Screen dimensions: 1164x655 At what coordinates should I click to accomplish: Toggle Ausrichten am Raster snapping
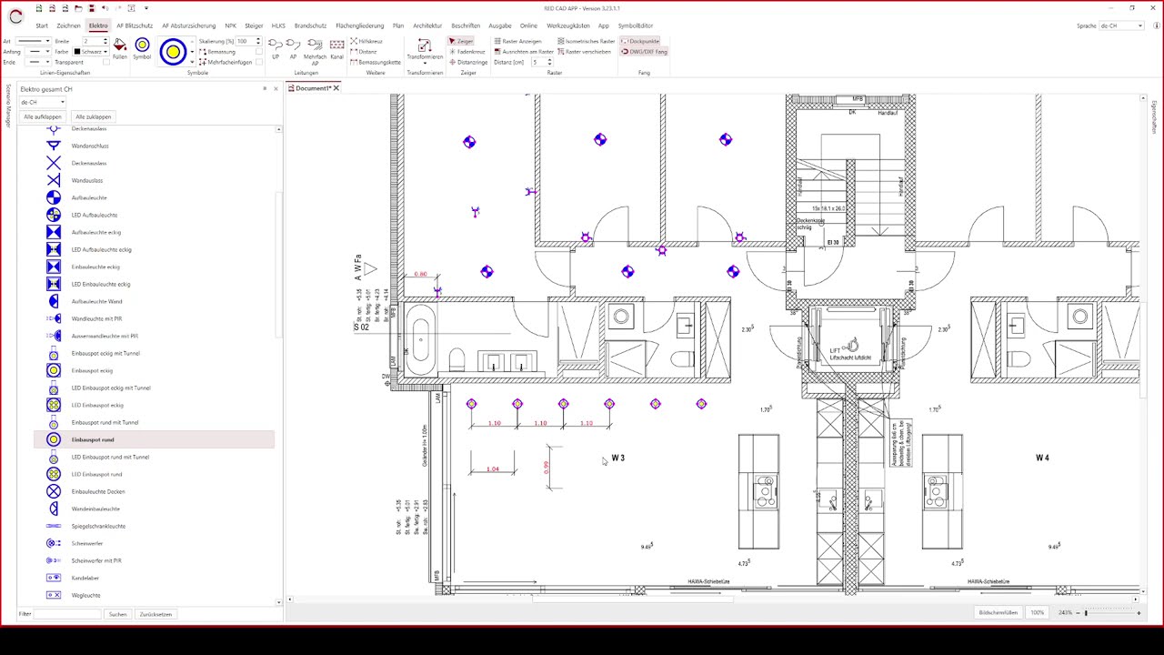(x=524, y=52)
